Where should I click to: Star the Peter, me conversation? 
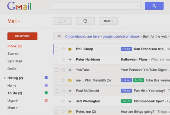(x=63, y=112)
